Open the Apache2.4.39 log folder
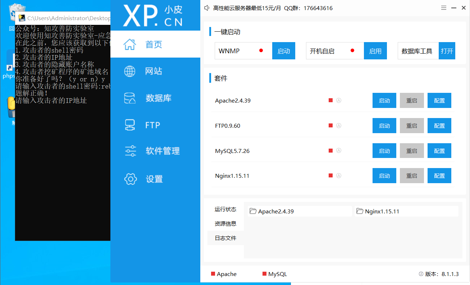The height and width of the screenshot is (285, 470). point(300,211)
